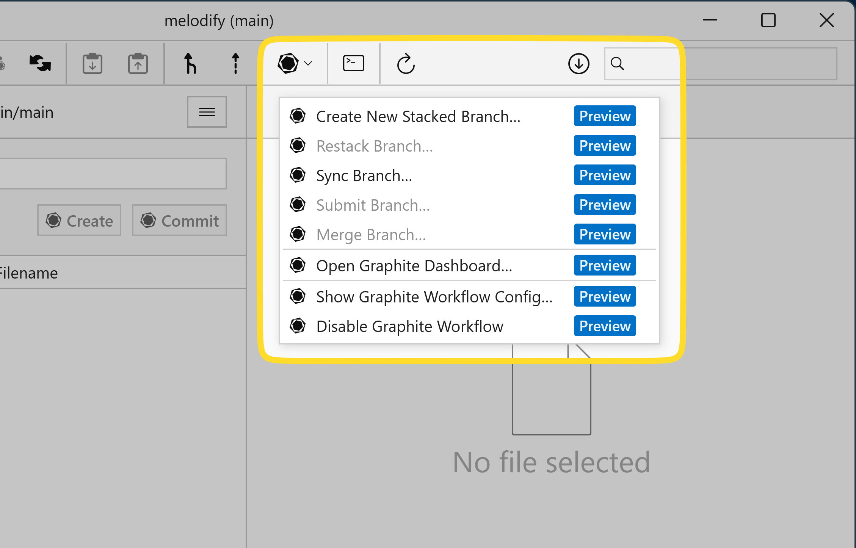856x548 pixels.
Task: Select Create New Stacked Branch
Action: click(418, 116)
